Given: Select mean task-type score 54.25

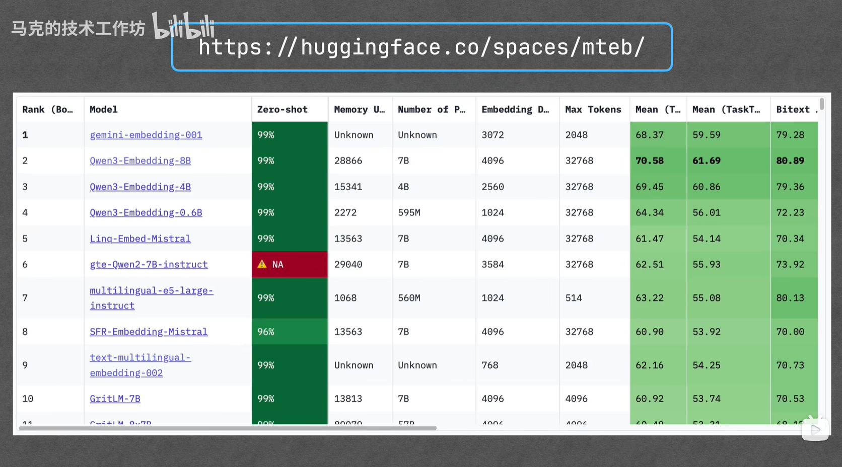Looking at the screenshot, I should click(707, 365).
